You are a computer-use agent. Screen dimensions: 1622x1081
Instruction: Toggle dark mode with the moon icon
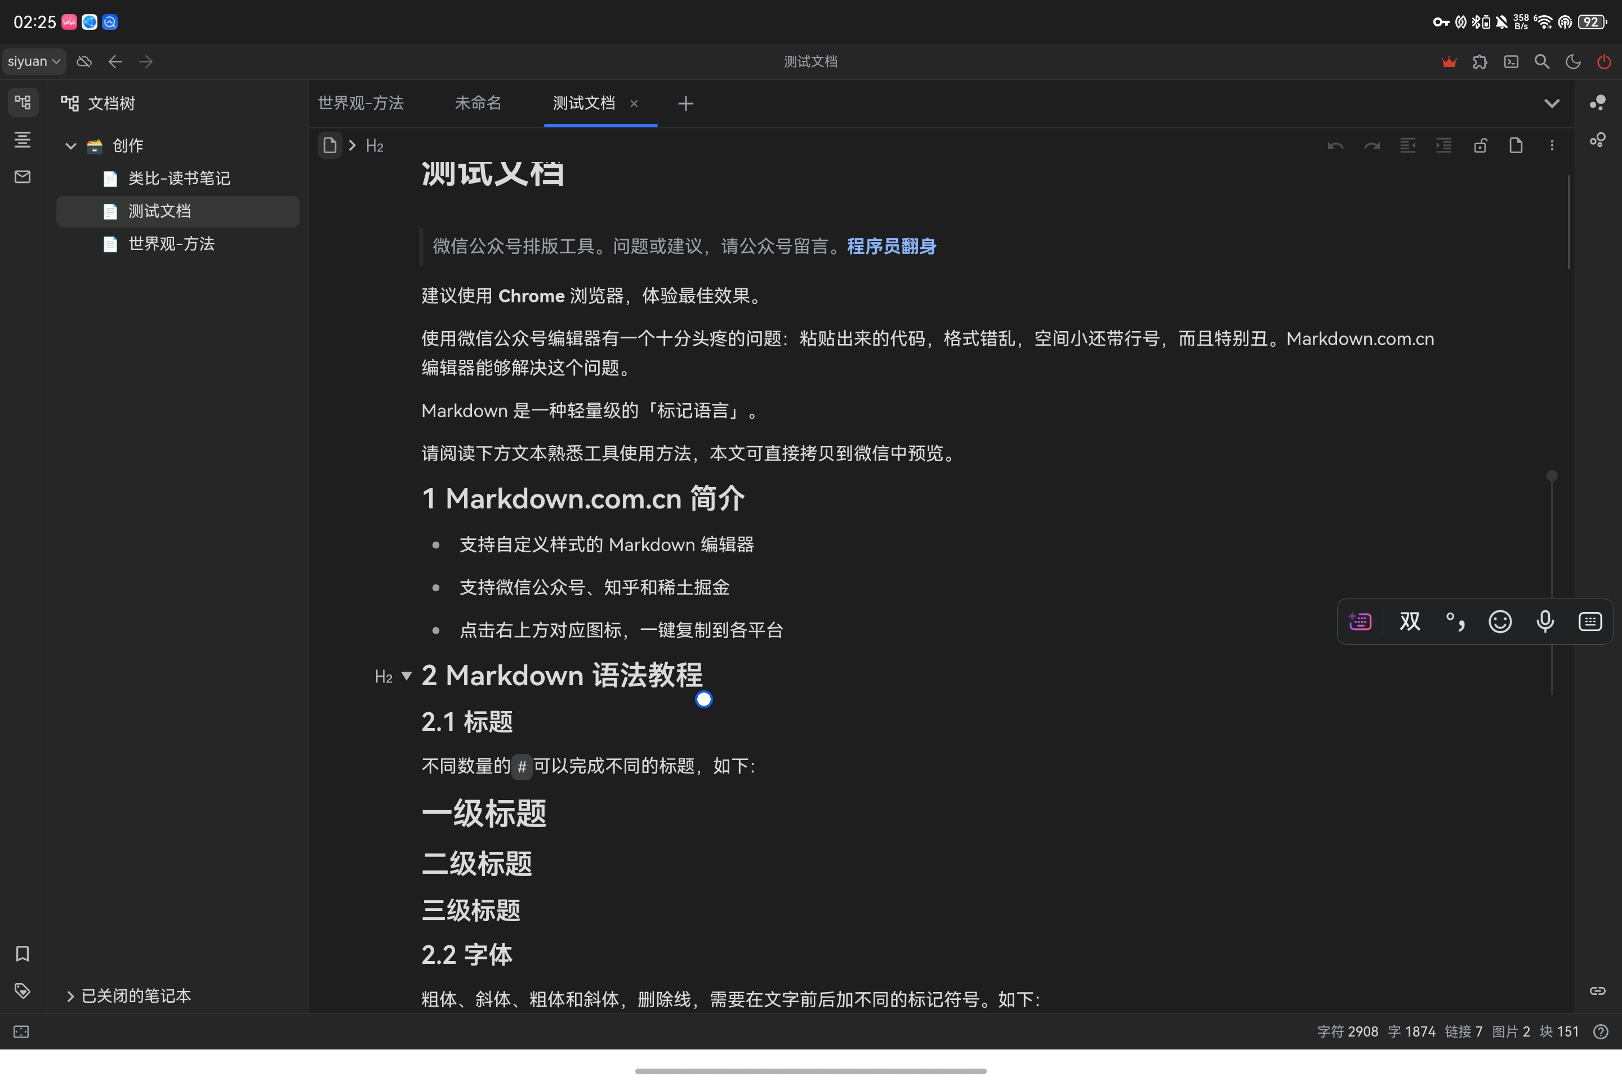(x=1573, y=61)
